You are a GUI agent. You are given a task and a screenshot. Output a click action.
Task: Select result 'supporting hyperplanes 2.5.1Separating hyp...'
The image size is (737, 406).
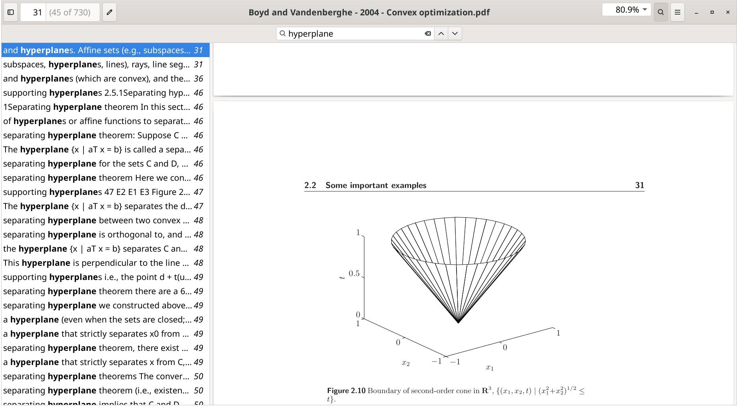[105, 93]
